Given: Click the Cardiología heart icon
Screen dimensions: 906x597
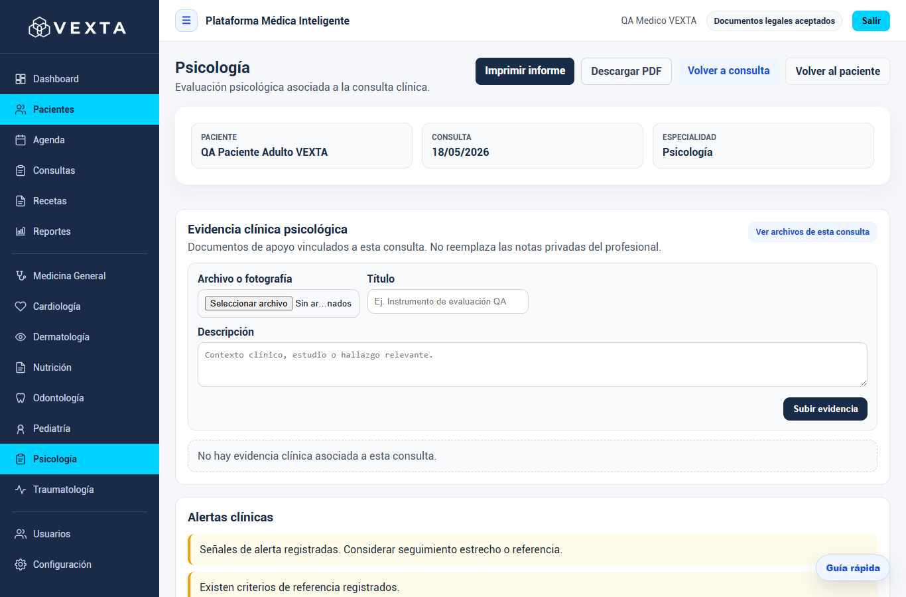Looking at the screenshot, I should coord(21,306).
